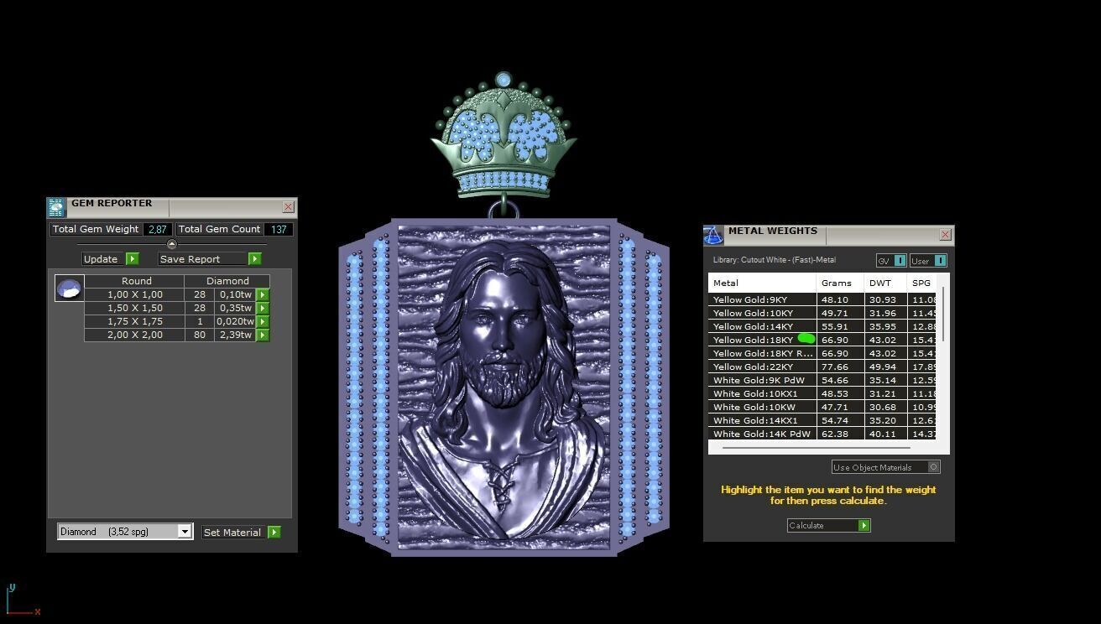Click the Total Gem Count value 137
Viewport: 1101px width, 624px height.
[279, 229]
